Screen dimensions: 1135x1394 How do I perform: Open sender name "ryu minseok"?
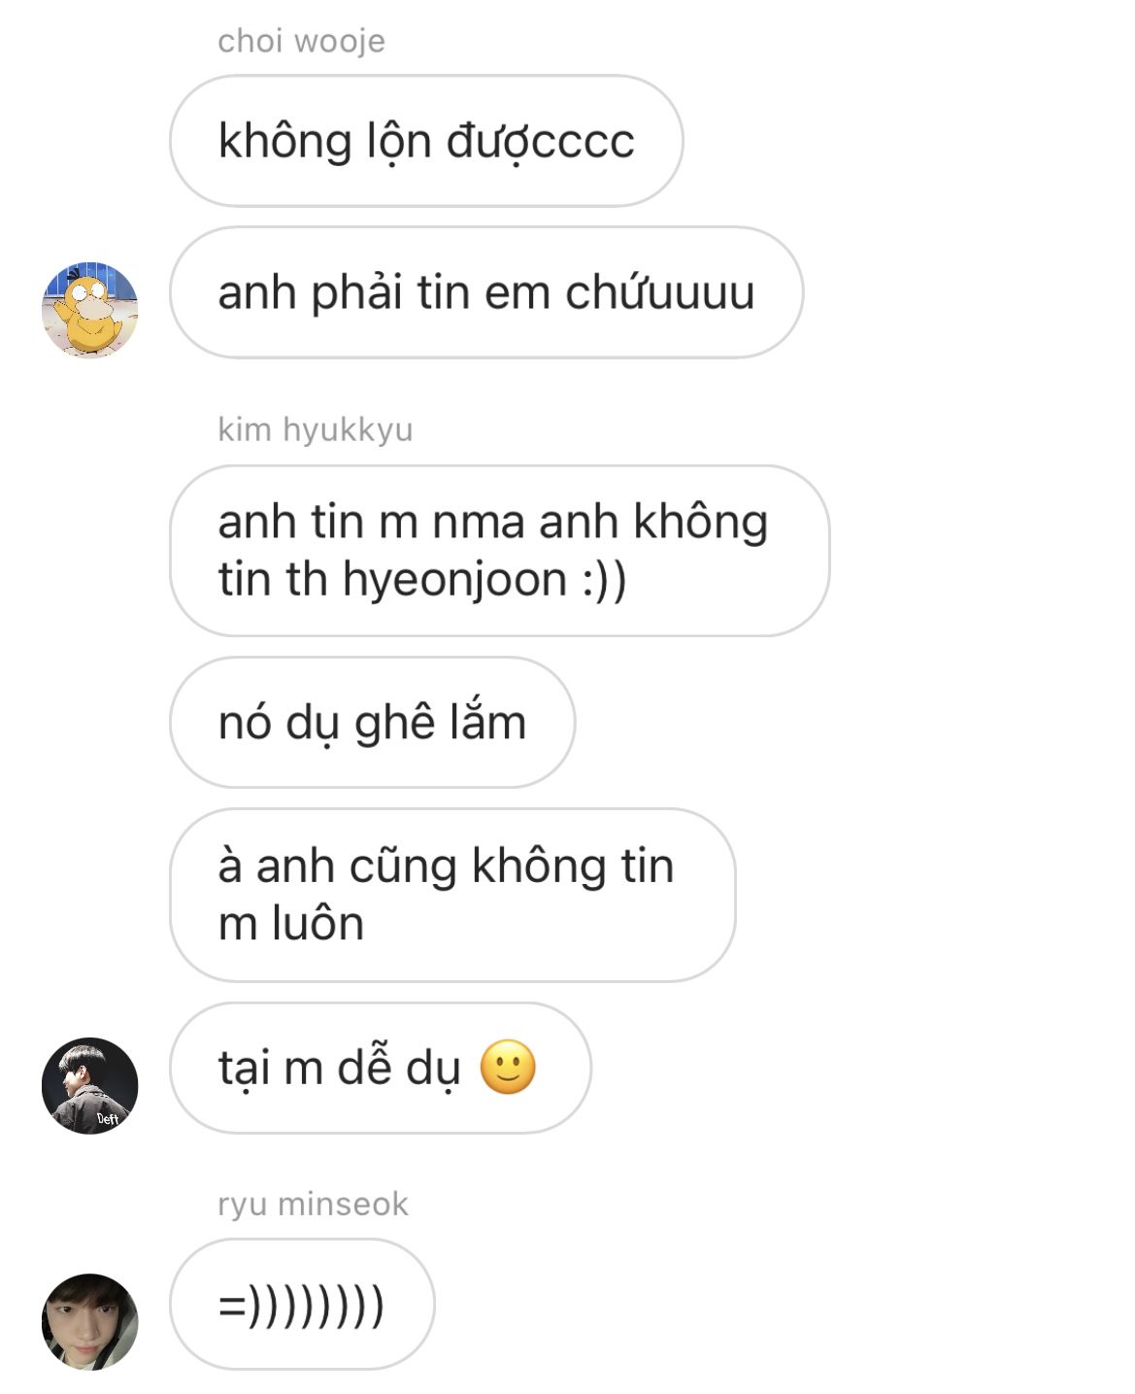313,1205
